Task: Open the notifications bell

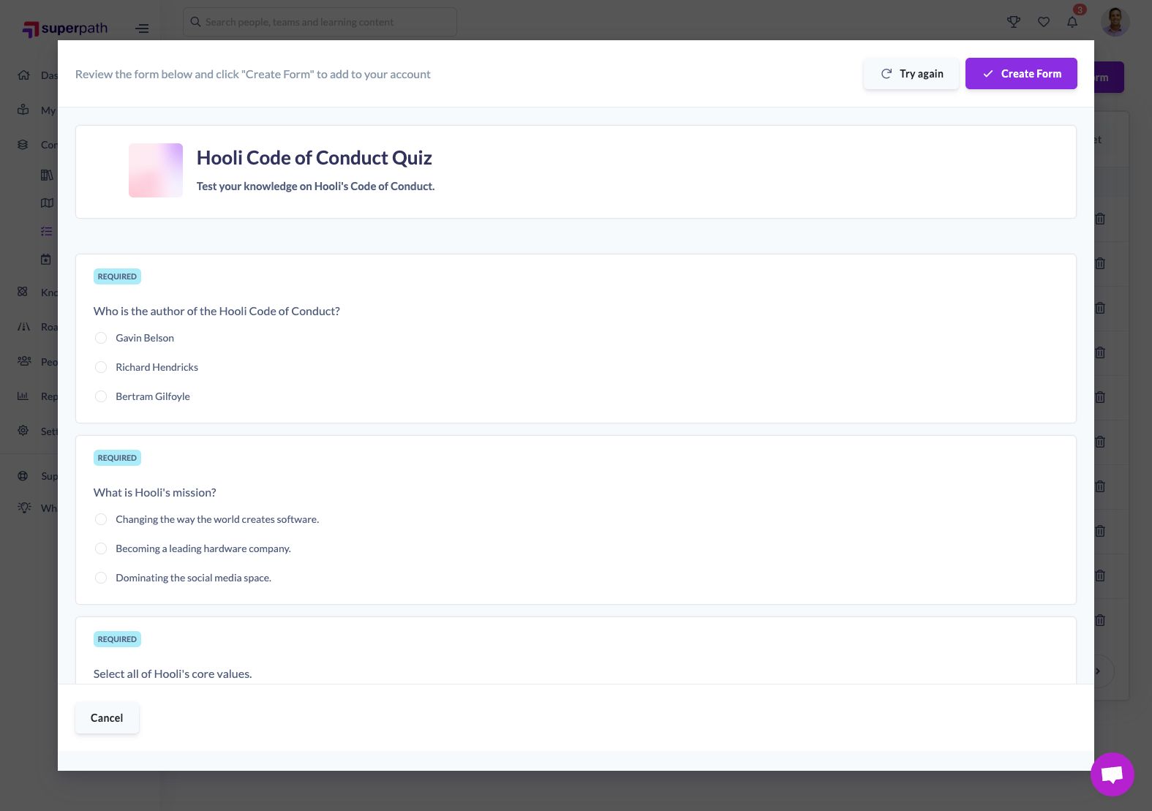Action: click(1072, 22)
